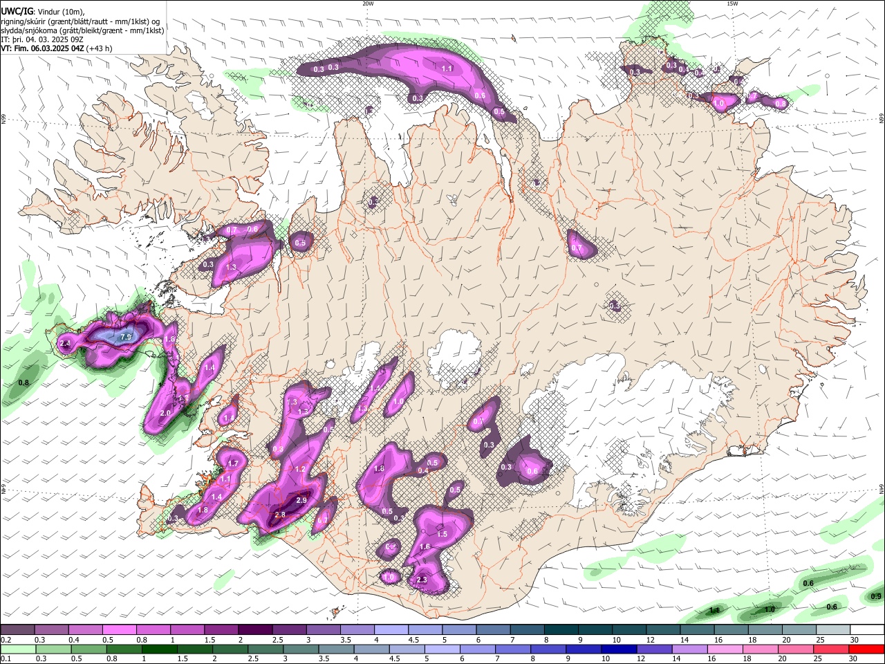Click the '30' tick label on the lower scale
Viewport: 885px width, 664px height.
tap(855, 659)
